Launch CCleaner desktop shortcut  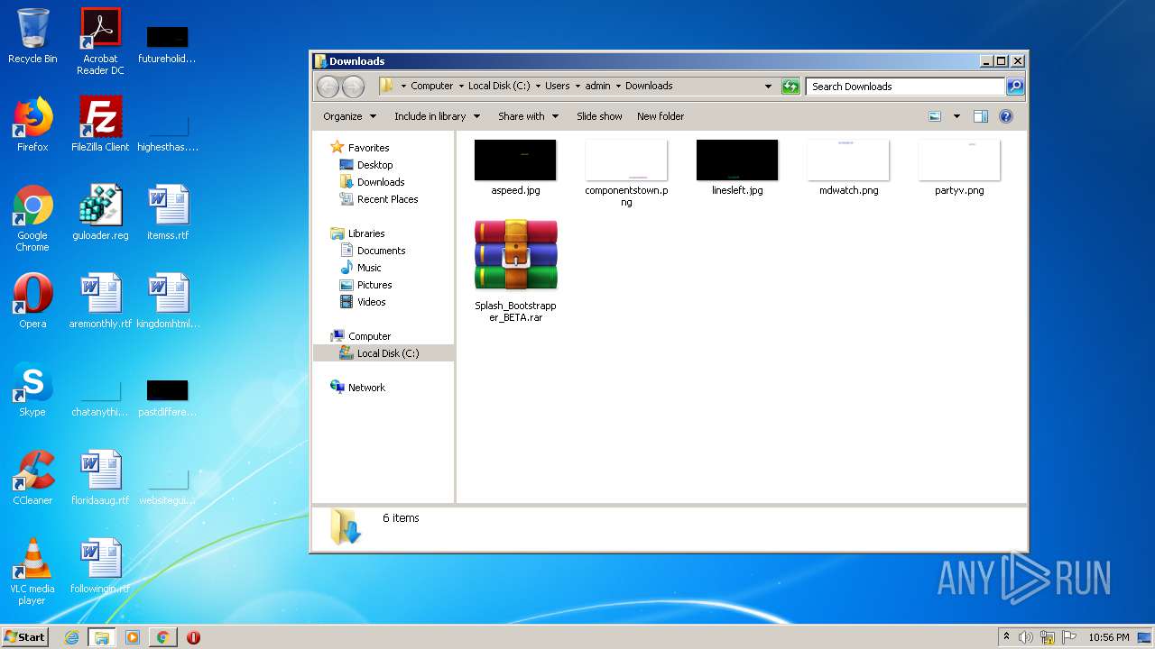pyautogui.click(x=32, y=478)
